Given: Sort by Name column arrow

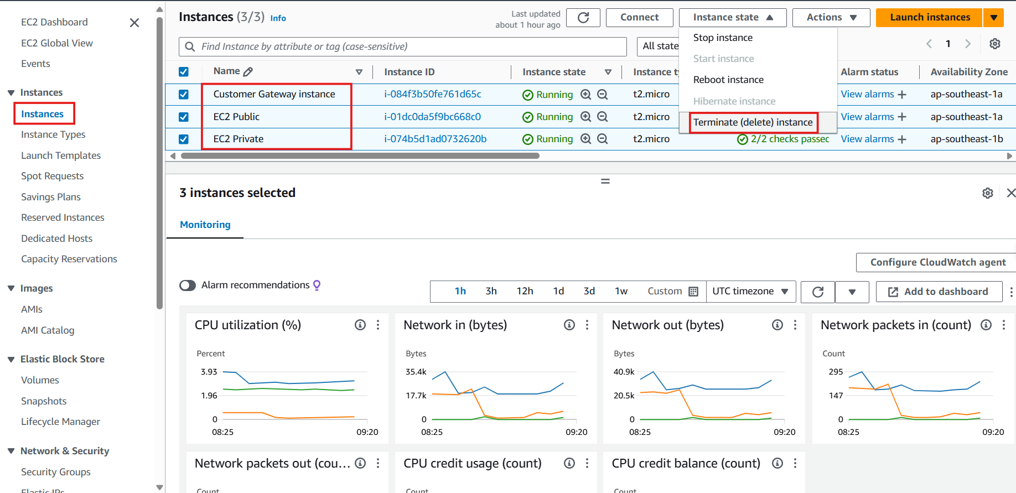Looking at the screenshot, I should point(359,72).
